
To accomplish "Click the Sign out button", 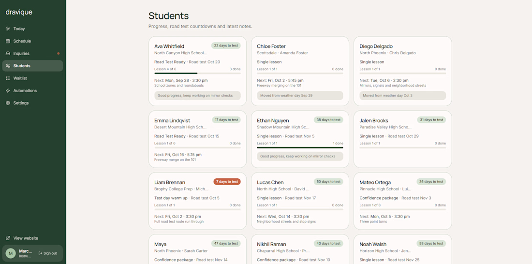I will tap(47, 253).
